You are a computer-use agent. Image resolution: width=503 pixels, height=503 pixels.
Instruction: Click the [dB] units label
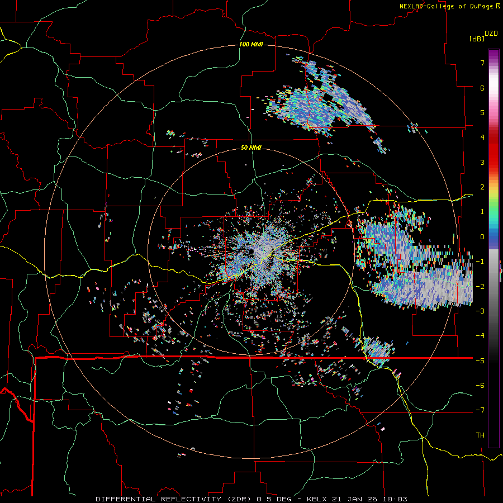[477, 39]
